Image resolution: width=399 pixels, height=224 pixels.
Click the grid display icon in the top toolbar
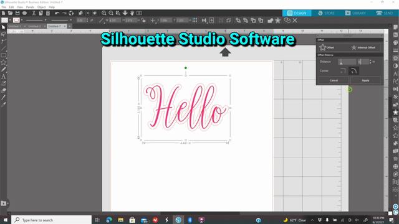195,21
